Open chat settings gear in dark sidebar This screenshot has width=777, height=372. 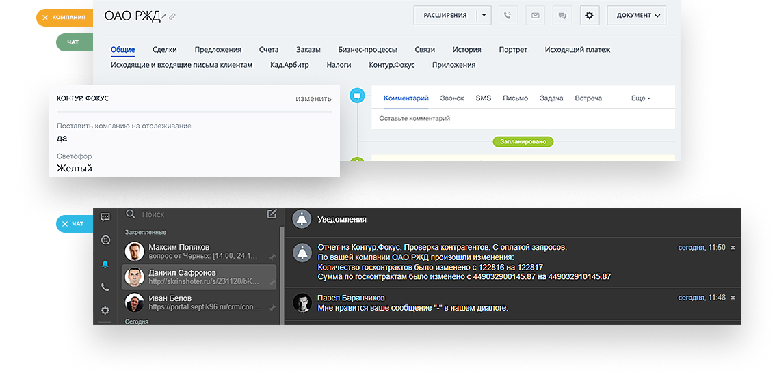105,311
